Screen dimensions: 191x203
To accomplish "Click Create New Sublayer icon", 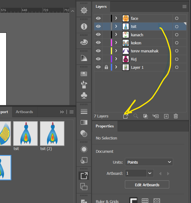I will point(156,116).
